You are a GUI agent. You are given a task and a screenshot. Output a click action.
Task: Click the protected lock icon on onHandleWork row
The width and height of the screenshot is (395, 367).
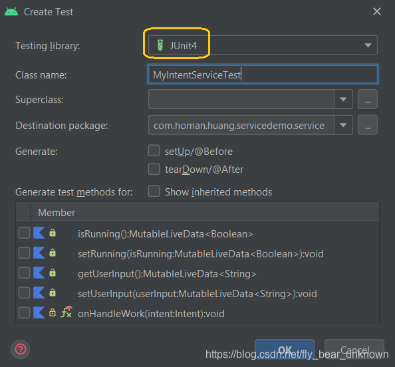pos(53,312)
